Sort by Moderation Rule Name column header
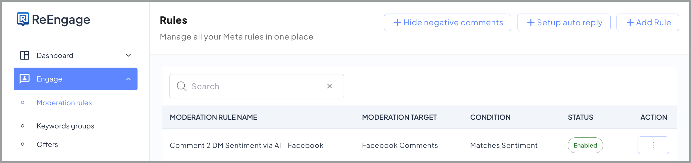Screen dimensions: 691x163 point(213,117)
